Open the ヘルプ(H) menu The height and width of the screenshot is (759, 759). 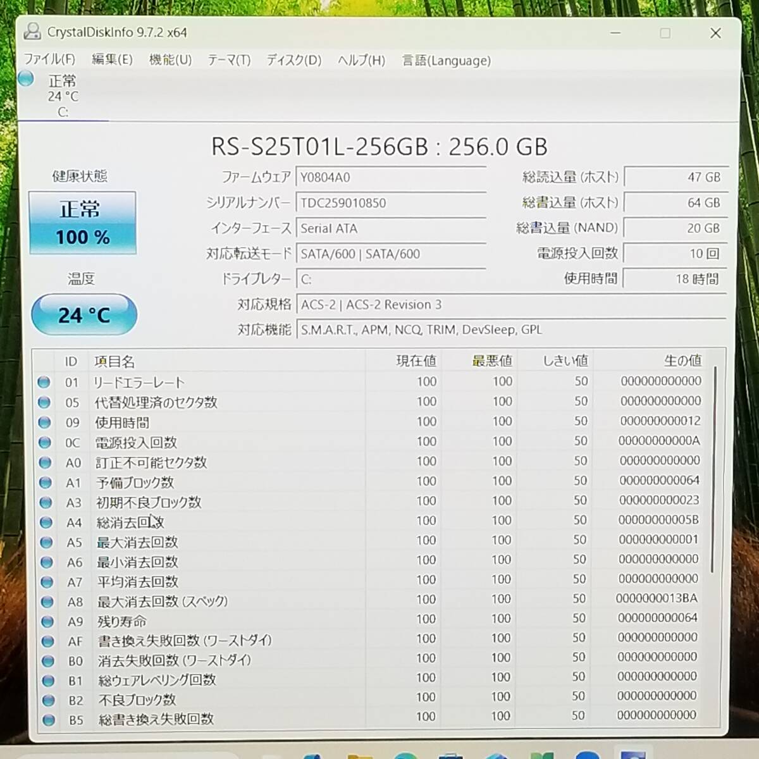(361, 60)
